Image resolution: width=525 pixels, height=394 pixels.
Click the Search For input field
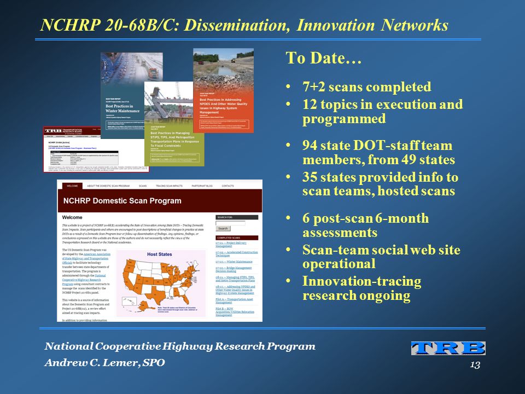231,223
